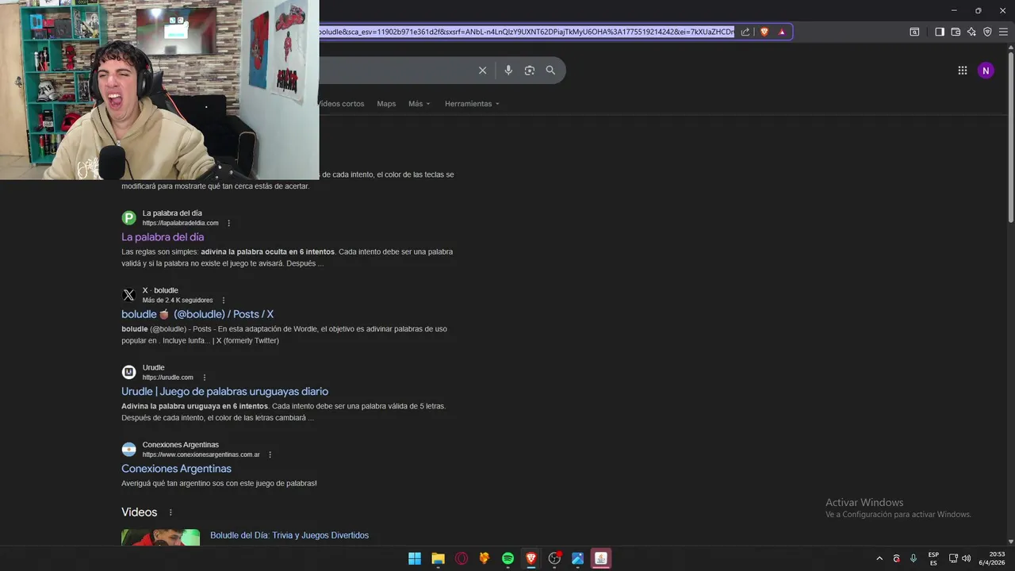Click the share icon in address bar
Image resolution: width=1015 pixels, height=571 pixels.
click(745, 32)
